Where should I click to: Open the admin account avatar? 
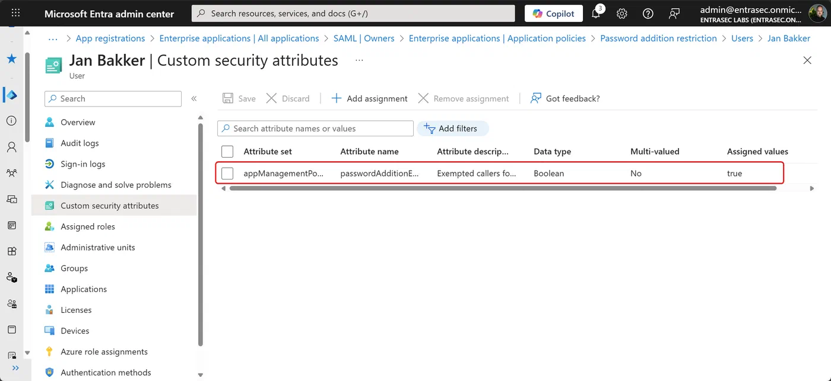pyautogui.click(x=817, y=13)
